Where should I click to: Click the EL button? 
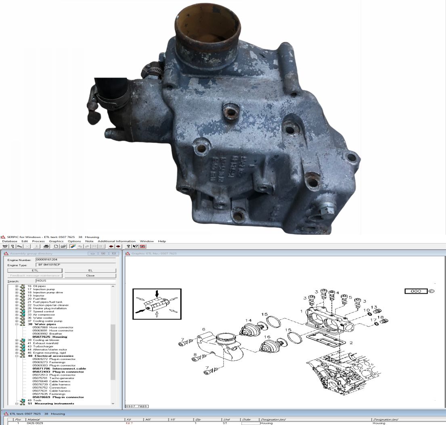pos(90,270)
